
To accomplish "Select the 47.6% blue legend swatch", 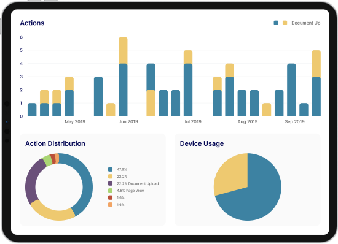I will coord(110,169).
